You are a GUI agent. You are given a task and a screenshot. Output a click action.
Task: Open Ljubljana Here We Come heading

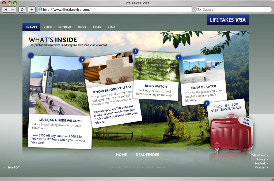point(61,120)
